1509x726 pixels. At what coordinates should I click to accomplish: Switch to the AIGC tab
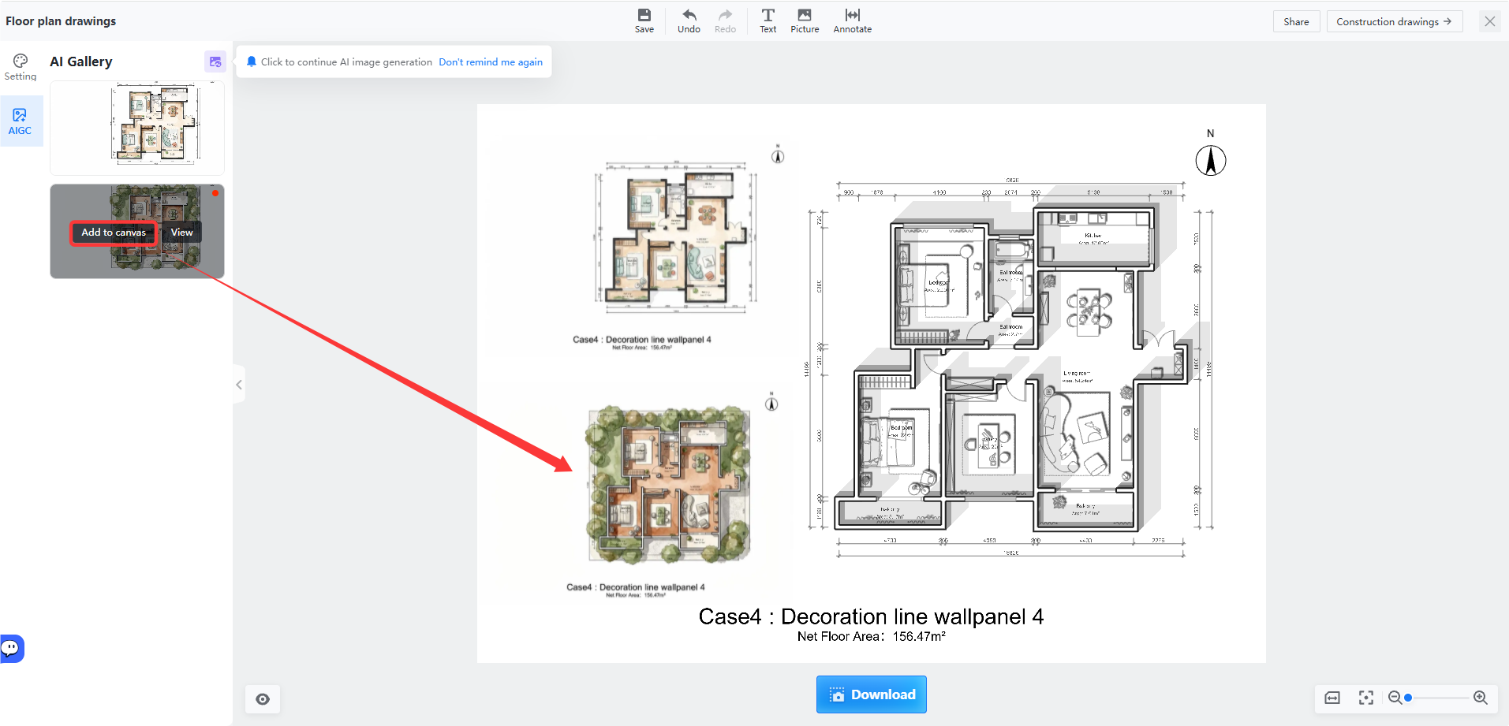[x=20, y=121]
